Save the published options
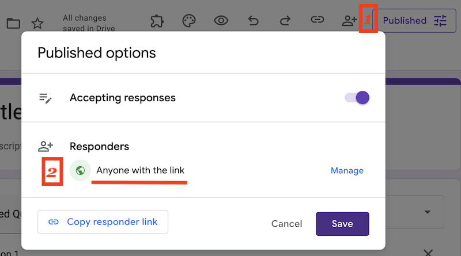 342,224
